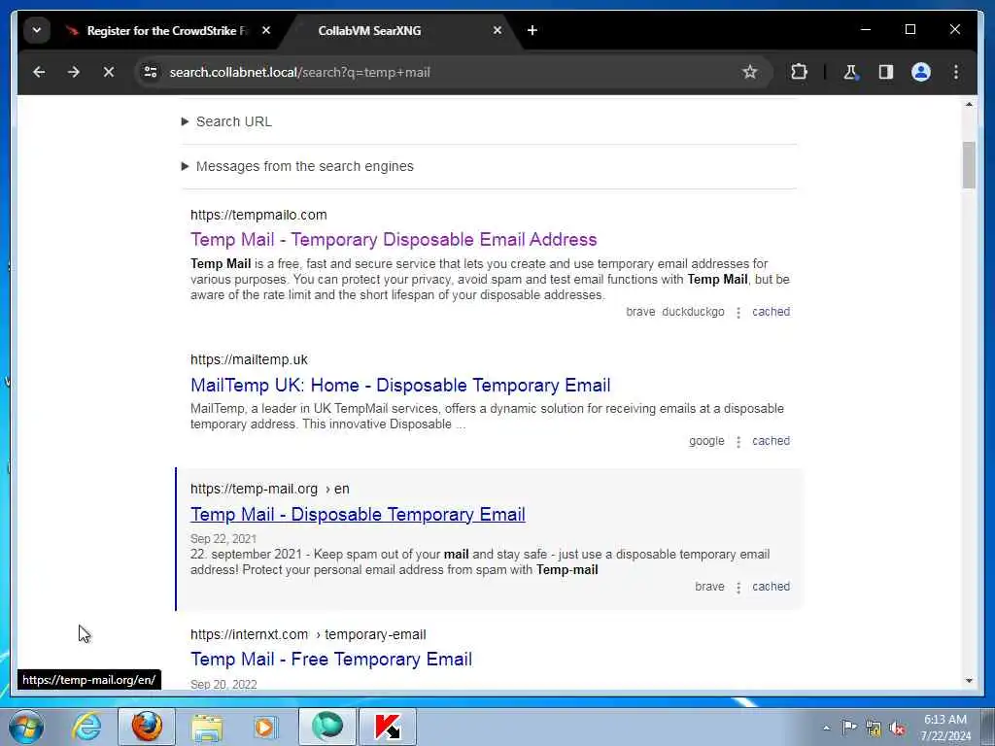Screen dimensions: 995x746
Task: Open more options dots for tempmailo.com result
Action: tap(738, 312)
